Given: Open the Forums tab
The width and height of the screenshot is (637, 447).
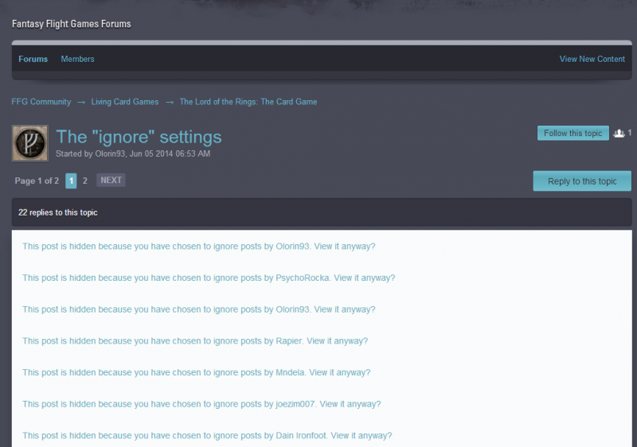Looking at the screenshot, I should pos(33,59).
